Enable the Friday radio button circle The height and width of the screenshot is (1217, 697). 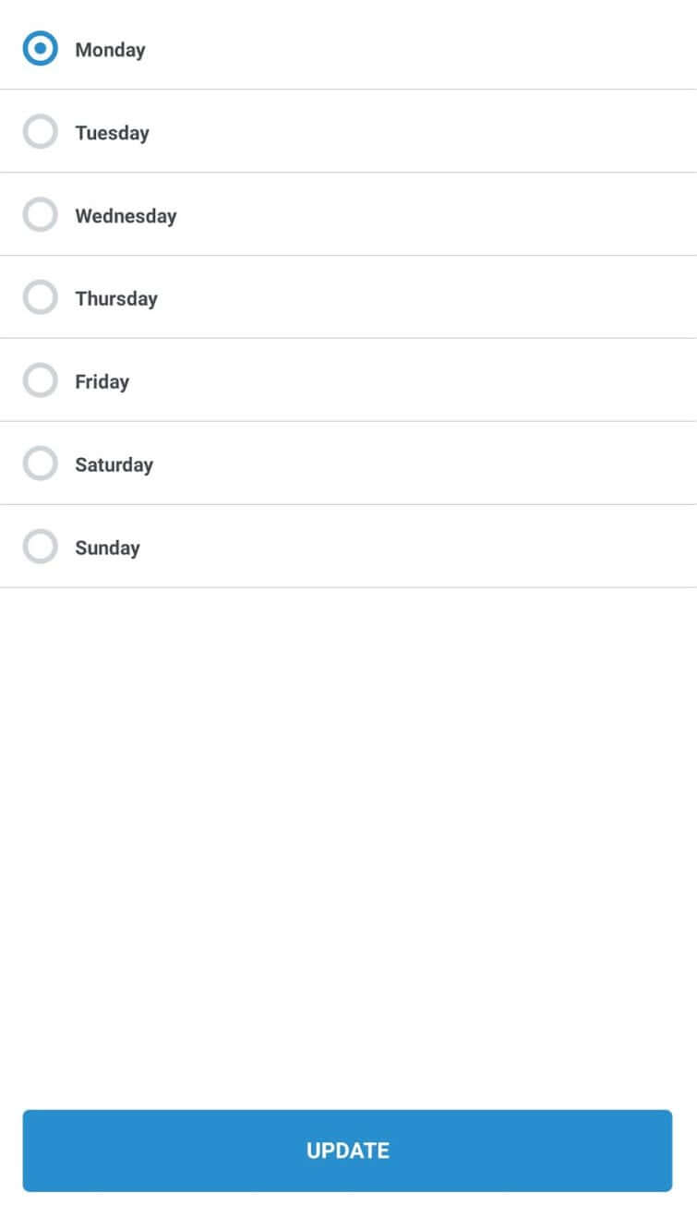(x=40, y=380)
